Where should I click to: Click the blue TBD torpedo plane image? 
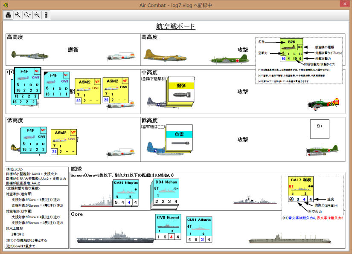pos(156,148)
